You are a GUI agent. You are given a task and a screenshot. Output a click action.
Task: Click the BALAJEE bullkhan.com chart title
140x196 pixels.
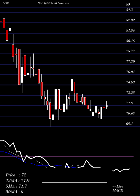pyautogui.click(x=53, y=3)
